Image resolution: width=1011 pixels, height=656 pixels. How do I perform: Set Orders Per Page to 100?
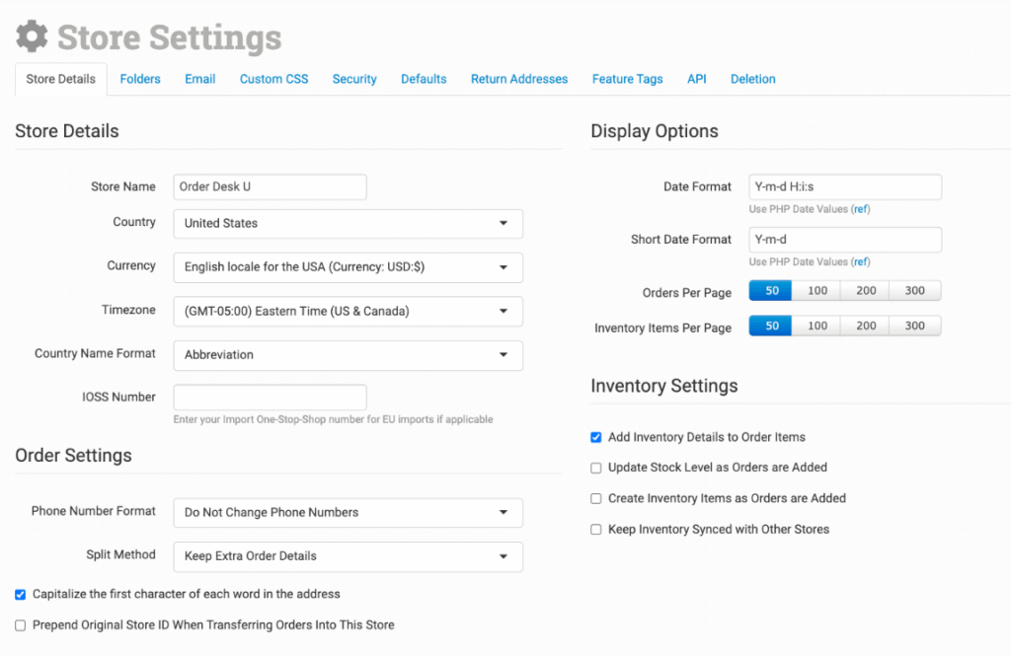point(817,291)
